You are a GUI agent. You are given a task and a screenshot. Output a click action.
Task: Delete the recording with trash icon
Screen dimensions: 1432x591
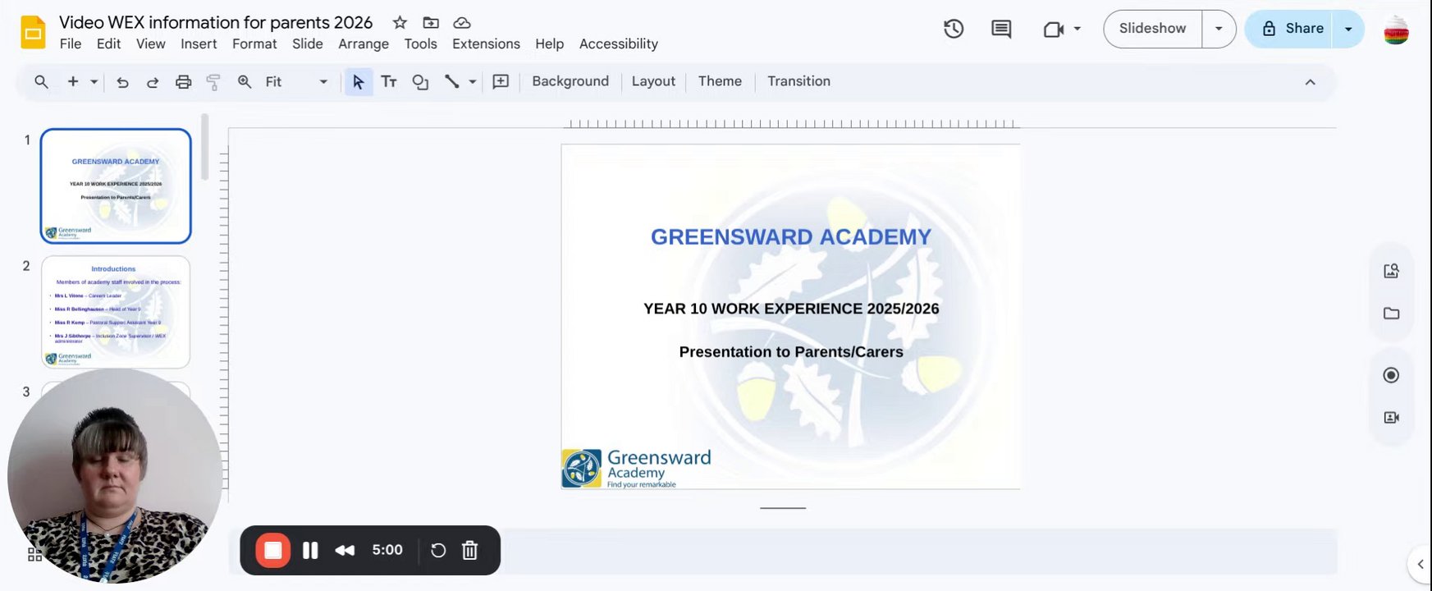point(469,550)
